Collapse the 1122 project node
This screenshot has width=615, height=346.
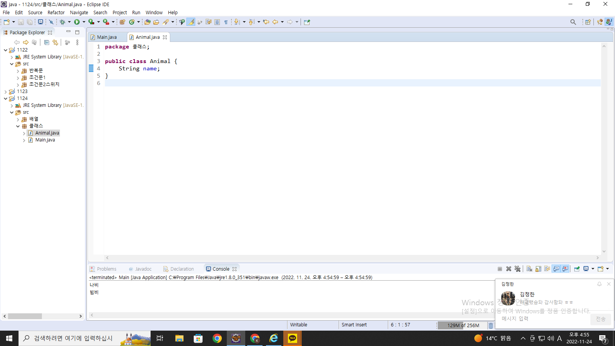coord(5,50)
